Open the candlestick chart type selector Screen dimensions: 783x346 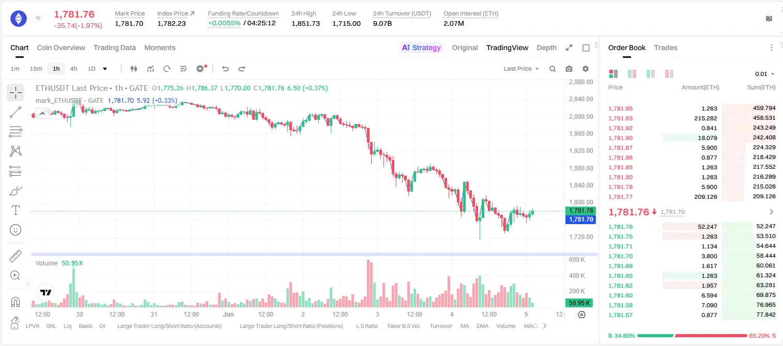pos(134,69)
